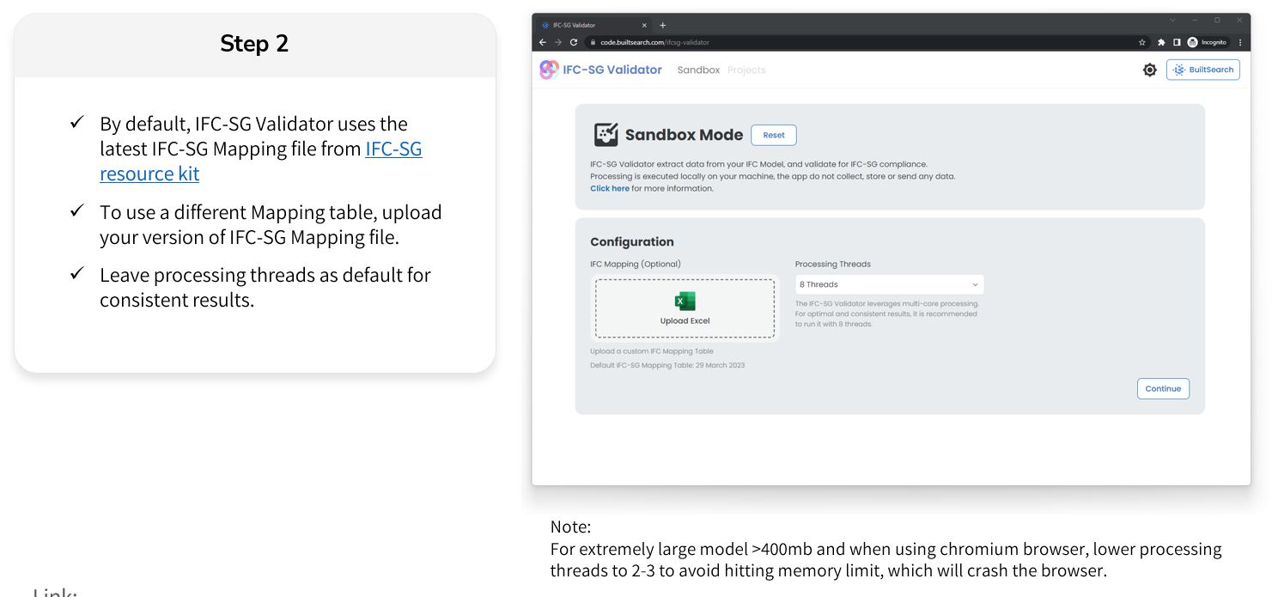Expand the Processing Threads dropdown
The image size is (1272, 597).
pyautogui.click(x=889, y=284)
